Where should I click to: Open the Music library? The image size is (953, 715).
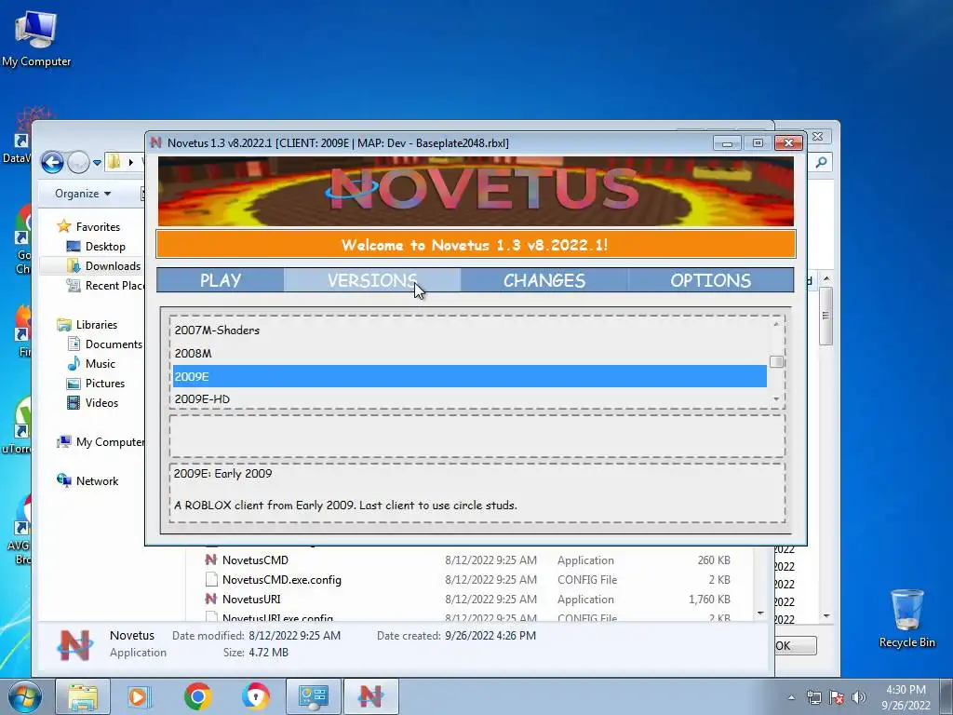click(100, 364)
